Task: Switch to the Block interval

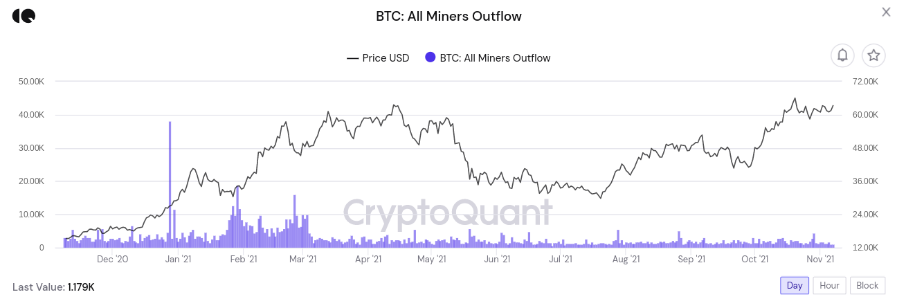Action: [x=867, y=285]
